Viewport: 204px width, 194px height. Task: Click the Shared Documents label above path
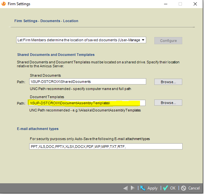(x=45, y=75)
